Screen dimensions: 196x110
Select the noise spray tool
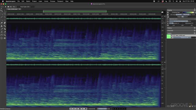[5, 29]
